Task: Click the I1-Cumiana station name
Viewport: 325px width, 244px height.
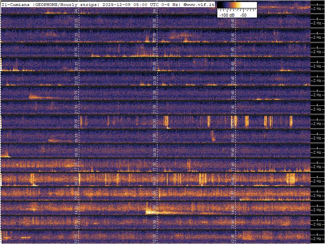Action: 16,4
